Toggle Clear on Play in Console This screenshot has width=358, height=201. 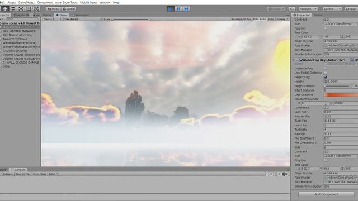pyautogui.click(x=23, y=174)
